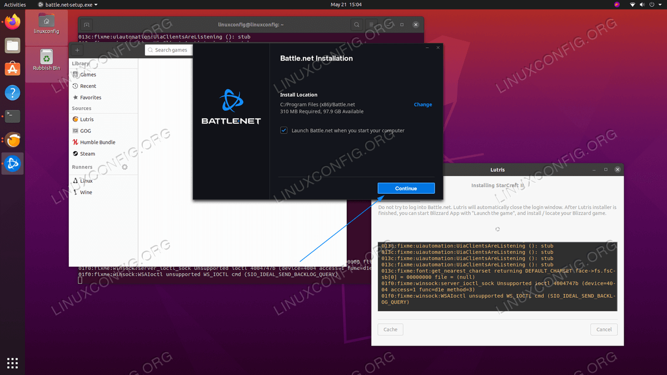Open the Rubbish Bin desktop icon
The width and height of the screenshot is (667, 375).
(x=47, y=60)
